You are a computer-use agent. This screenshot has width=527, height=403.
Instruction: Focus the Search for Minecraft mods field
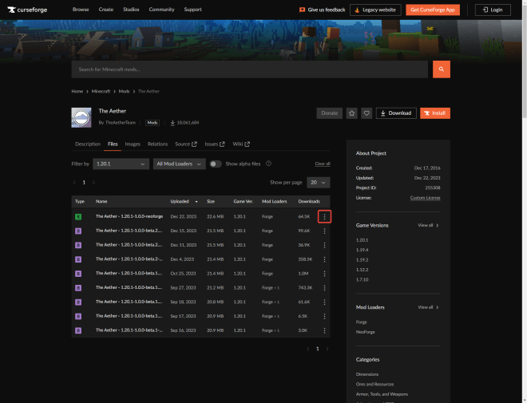click(x=249, y=69)
